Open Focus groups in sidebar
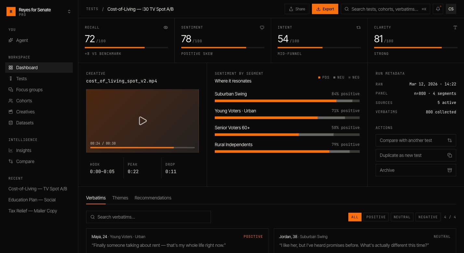 click(39, 90)
